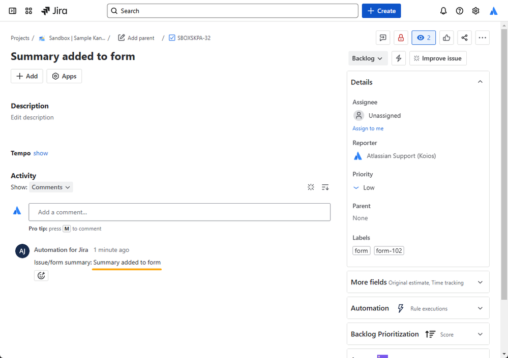The width and height of the screenshot is (508, 358).
Task: Open the help question mark icon
Action: pos(459,11)
